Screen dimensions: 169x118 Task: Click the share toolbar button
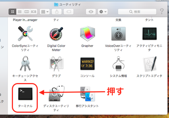(57, 12)
